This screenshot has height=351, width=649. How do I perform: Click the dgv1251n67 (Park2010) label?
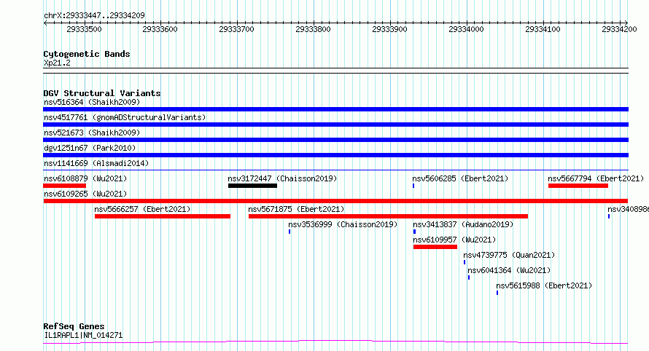(90, 148)
